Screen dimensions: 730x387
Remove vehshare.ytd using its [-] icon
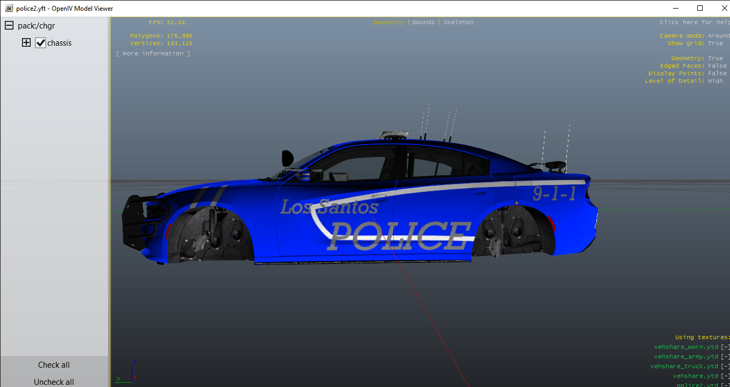pyautogui.click(x=725, y=376)
